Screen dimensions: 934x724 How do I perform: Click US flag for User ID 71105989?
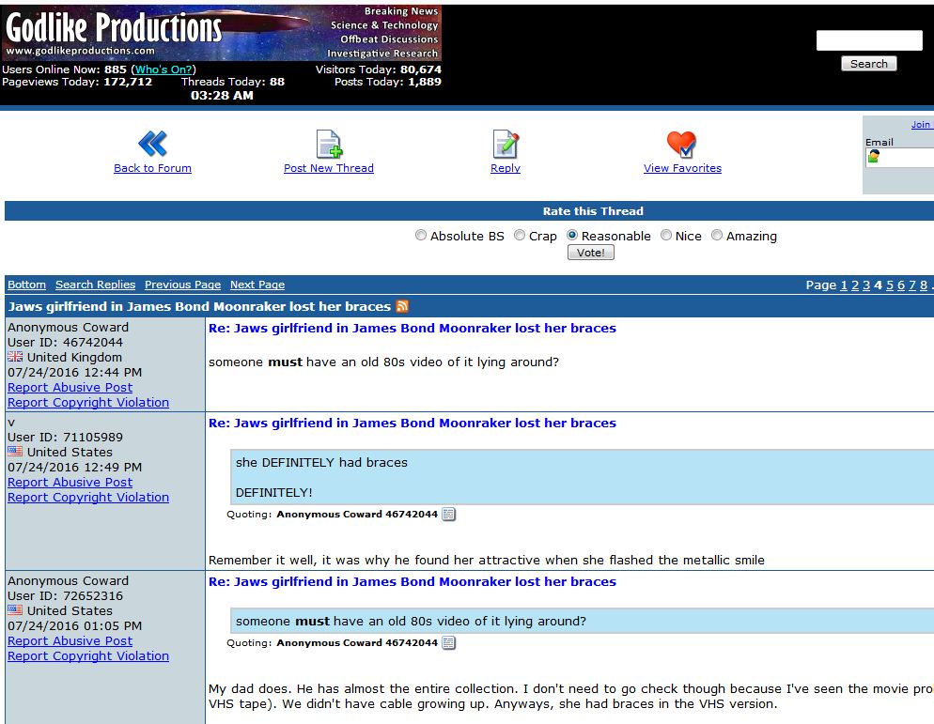(15, 452)
